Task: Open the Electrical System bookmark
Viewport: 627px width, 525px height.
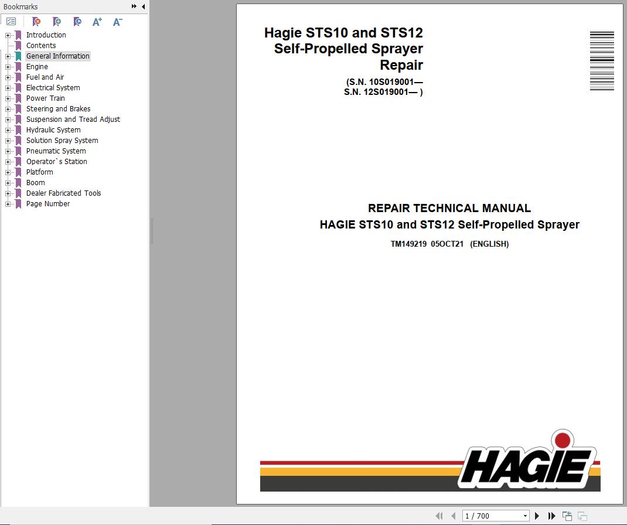Action: [53, 87]
